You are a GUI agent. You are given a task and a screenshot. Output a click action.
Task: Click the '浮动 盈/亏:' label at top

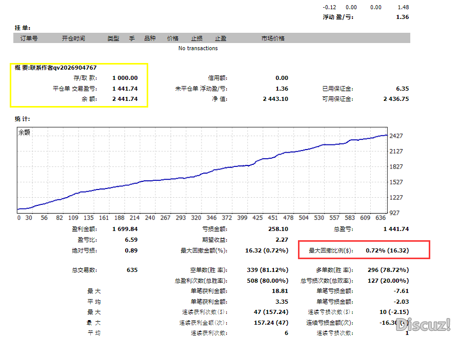(x=338, y=17)
